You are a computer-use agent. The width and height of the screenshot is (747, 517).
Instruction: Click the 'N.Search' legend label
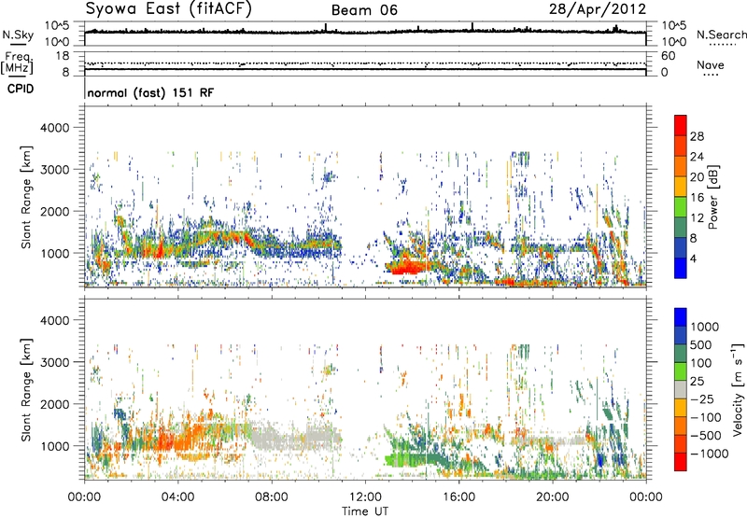tap(721, 35)
